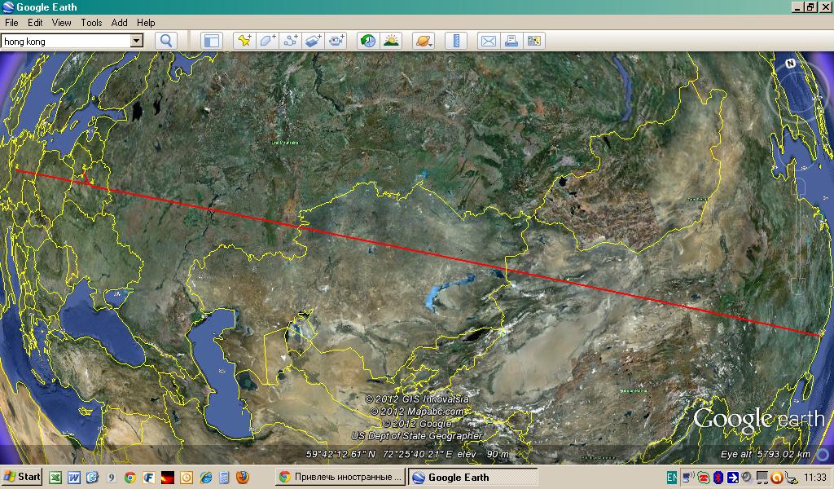Add an image overlay

pos(314,41)
